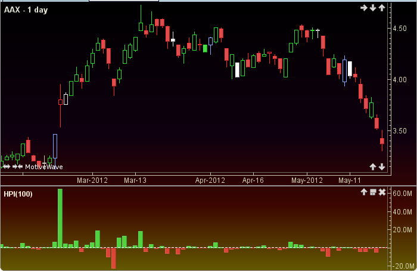Click the panel layout icon in the HPI header
Screen dimensions: 417x271
(373, 192)
